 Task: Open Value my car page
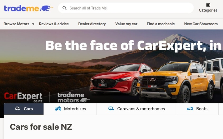pyautogui.click(x=126, y=24)
